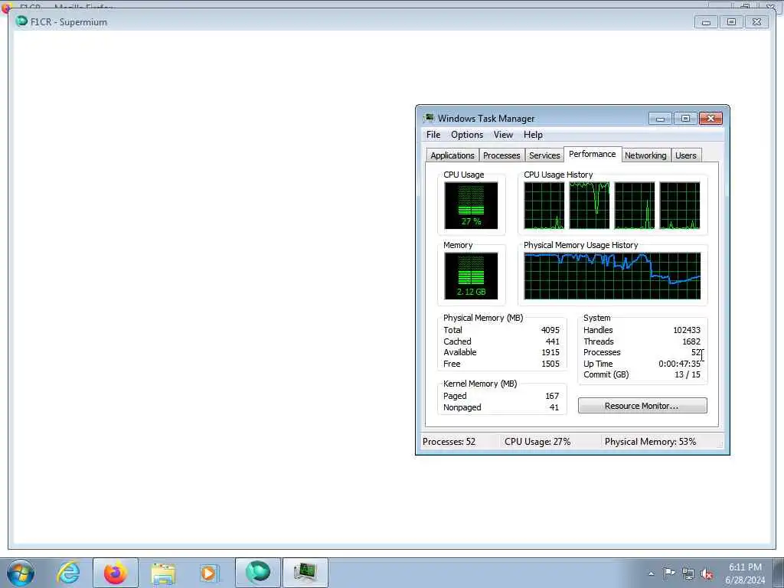784x588 pixels.
Task: Click the Cached memory value 441
Action: pos(553,341)
